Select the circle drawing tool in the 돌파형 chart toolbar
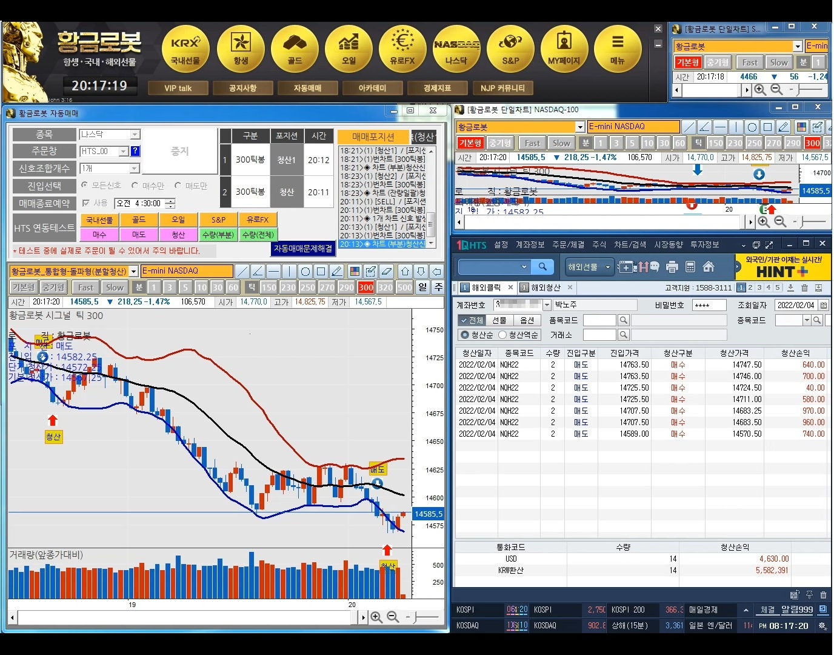The image size is (834, 655). [305, 271]
